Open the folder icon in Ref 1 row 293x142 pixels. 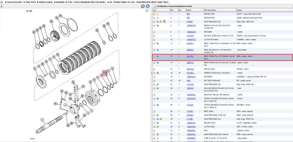coord(158,14)
